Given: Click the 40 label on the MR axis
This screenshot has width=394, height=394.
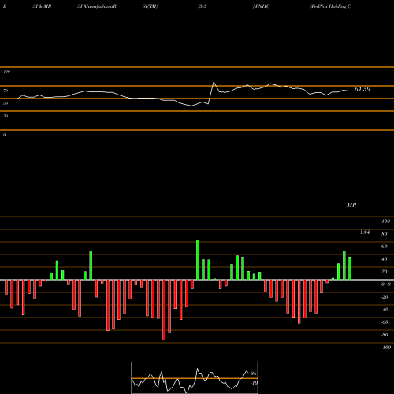Looking at the screenshot, I should (385, 259).
